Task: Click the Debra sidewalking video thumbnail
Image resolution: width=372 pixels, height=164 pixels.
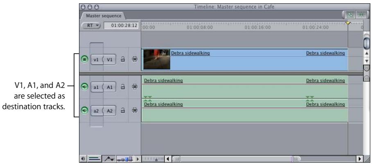Action: coord(157,59)
